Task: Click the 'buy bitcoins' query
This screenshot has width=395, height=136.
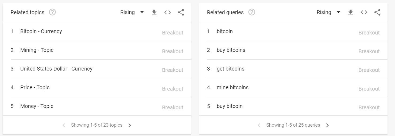Action: (x=231, y=50)
